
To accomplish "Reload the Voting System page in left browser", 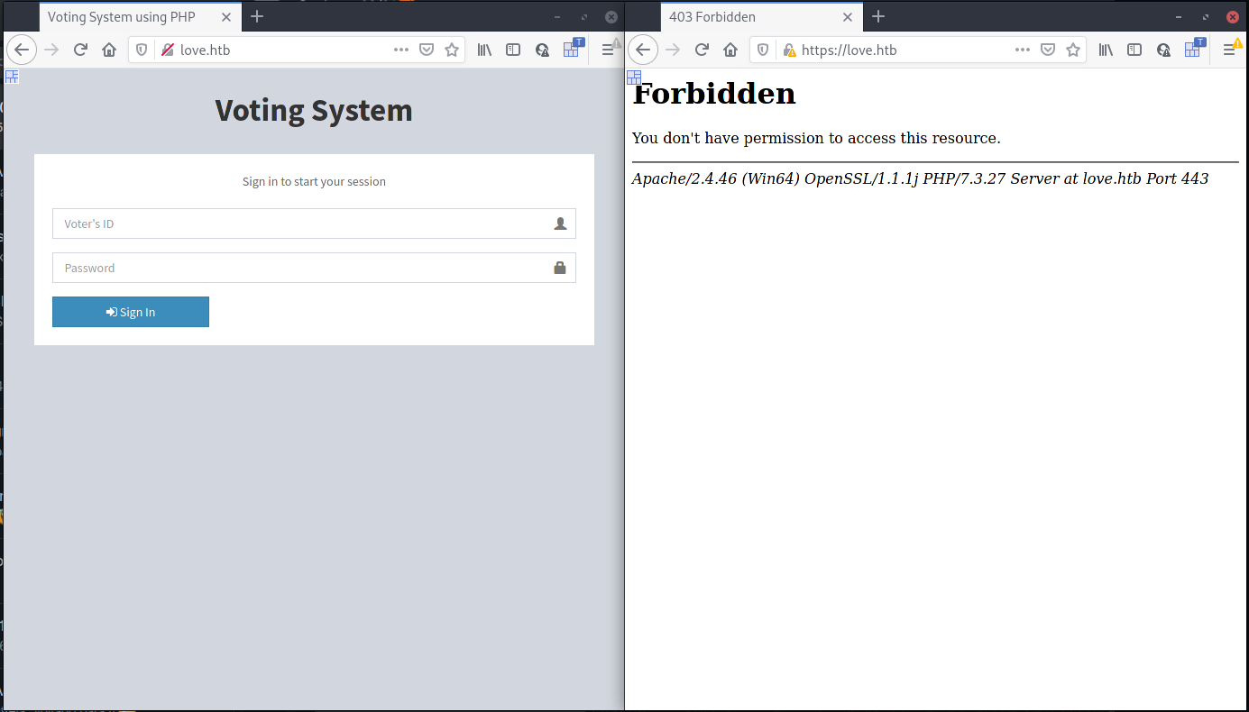I will point(80,50).
